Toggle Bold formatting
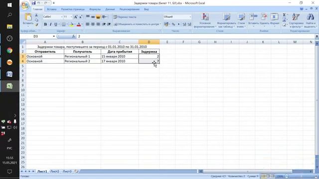Image resolution: width=319 pixels, height=179 pixels. tap(45, 24)
